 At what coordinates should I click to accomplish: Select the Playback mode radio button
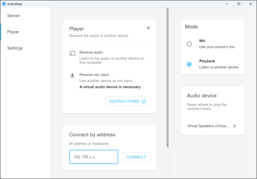[x=189, y=64]
